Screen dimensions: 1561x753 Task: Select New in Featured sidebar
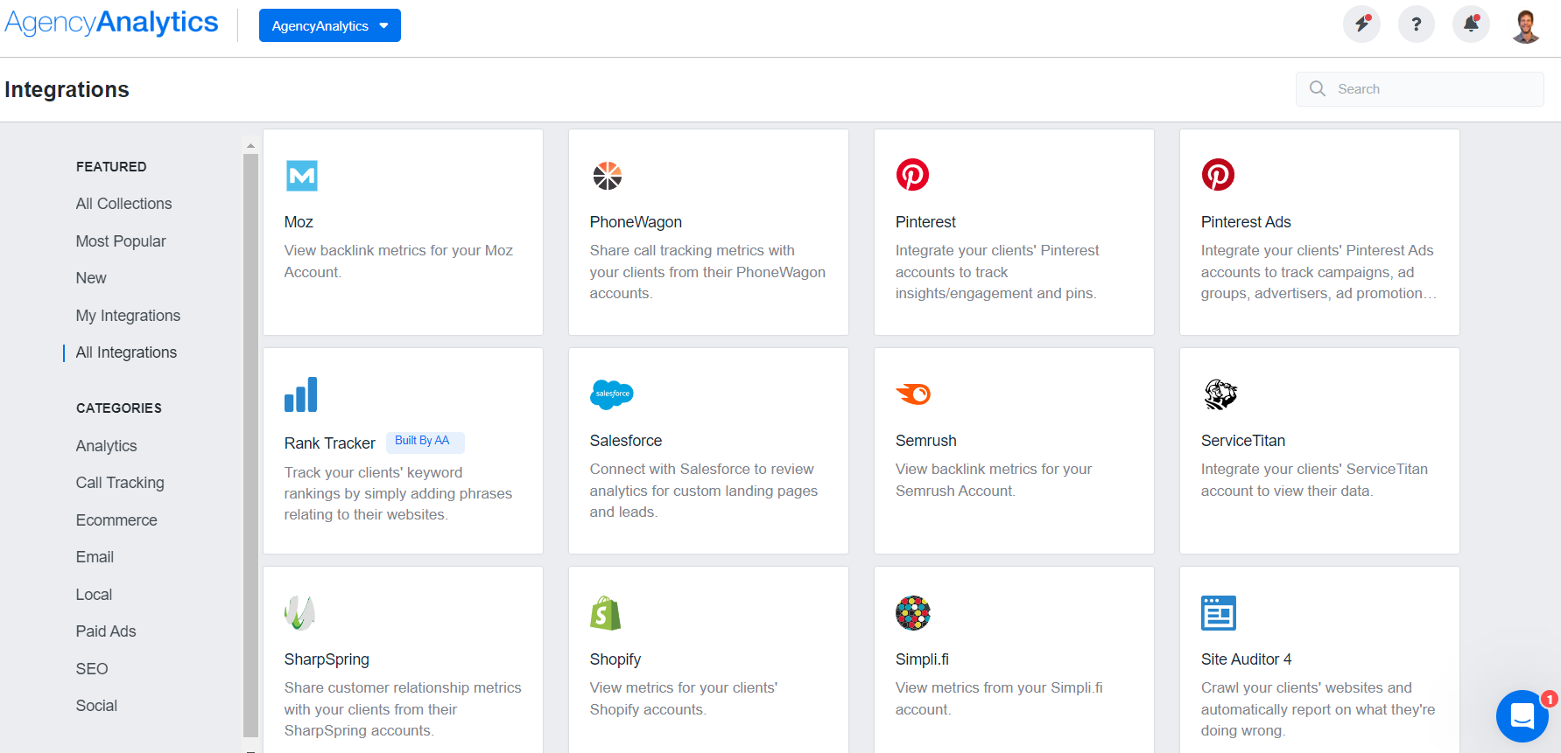pyautogui.click(x=91, y=278)
